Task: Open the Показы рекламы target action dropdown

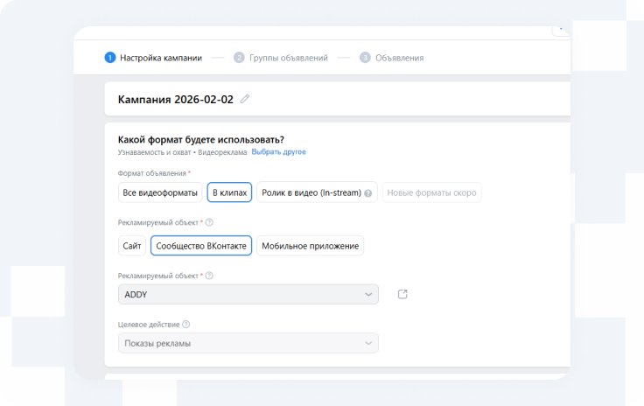Action: point(248,343)
